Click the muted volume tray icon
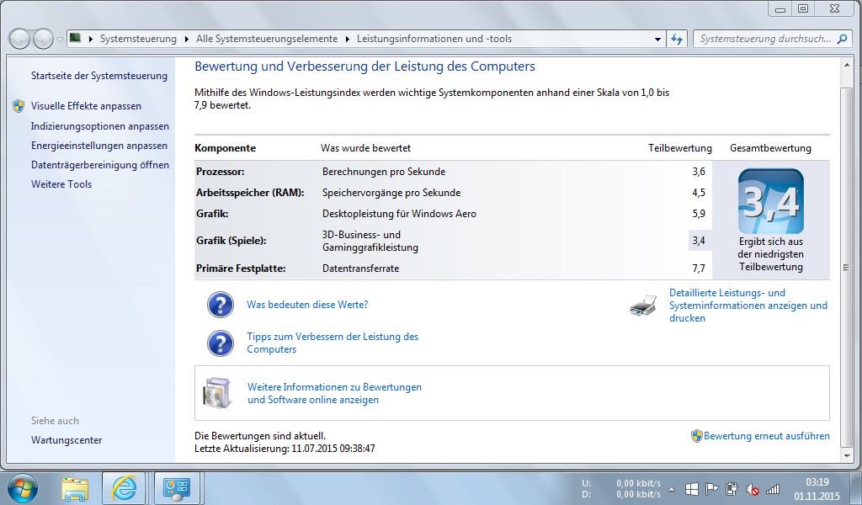Screen dimensions: 862x505 pos(752,488)
